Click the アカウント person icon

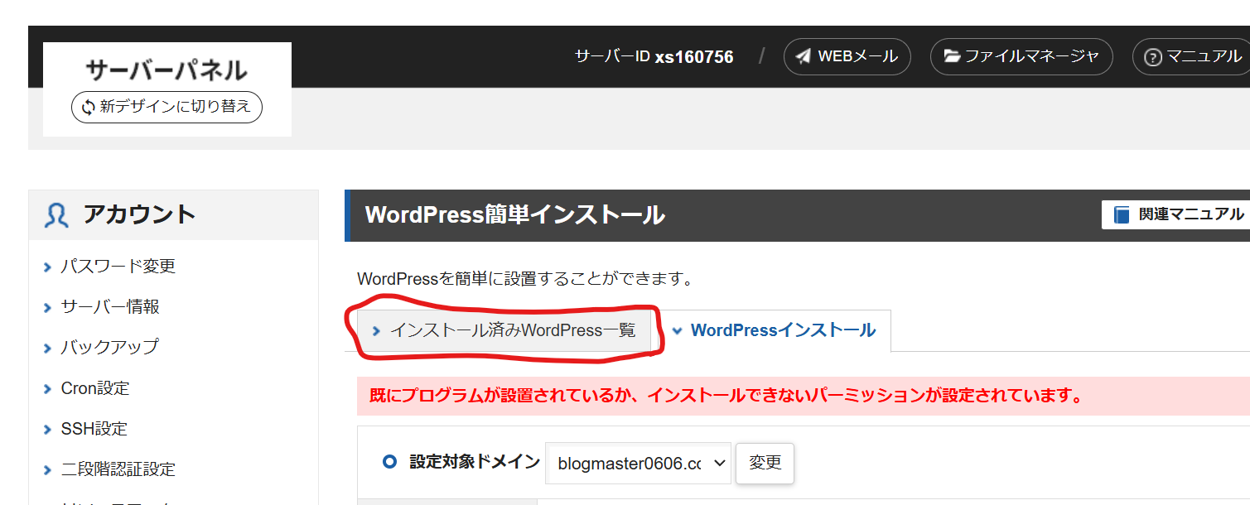pyautogui.click(x=56, y=214)
